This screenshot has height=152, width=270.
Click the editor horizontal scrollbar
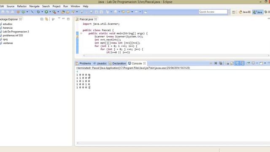(176, 55)
